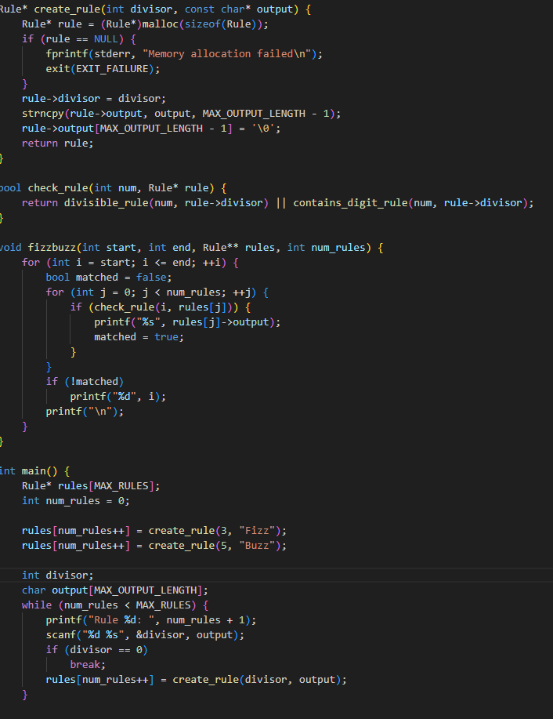Screen dimensions: 553x719
Task: Click the '\0' character literal
Action: (x=262, y=129)
